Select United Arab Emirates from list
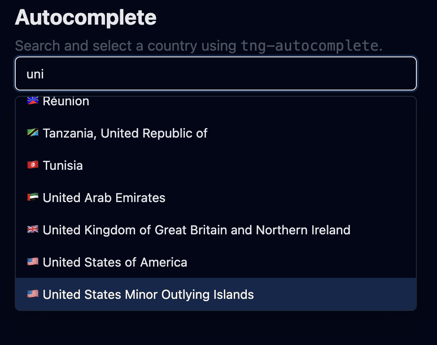The width and height of the screenshot is (437, 345). 104,198
